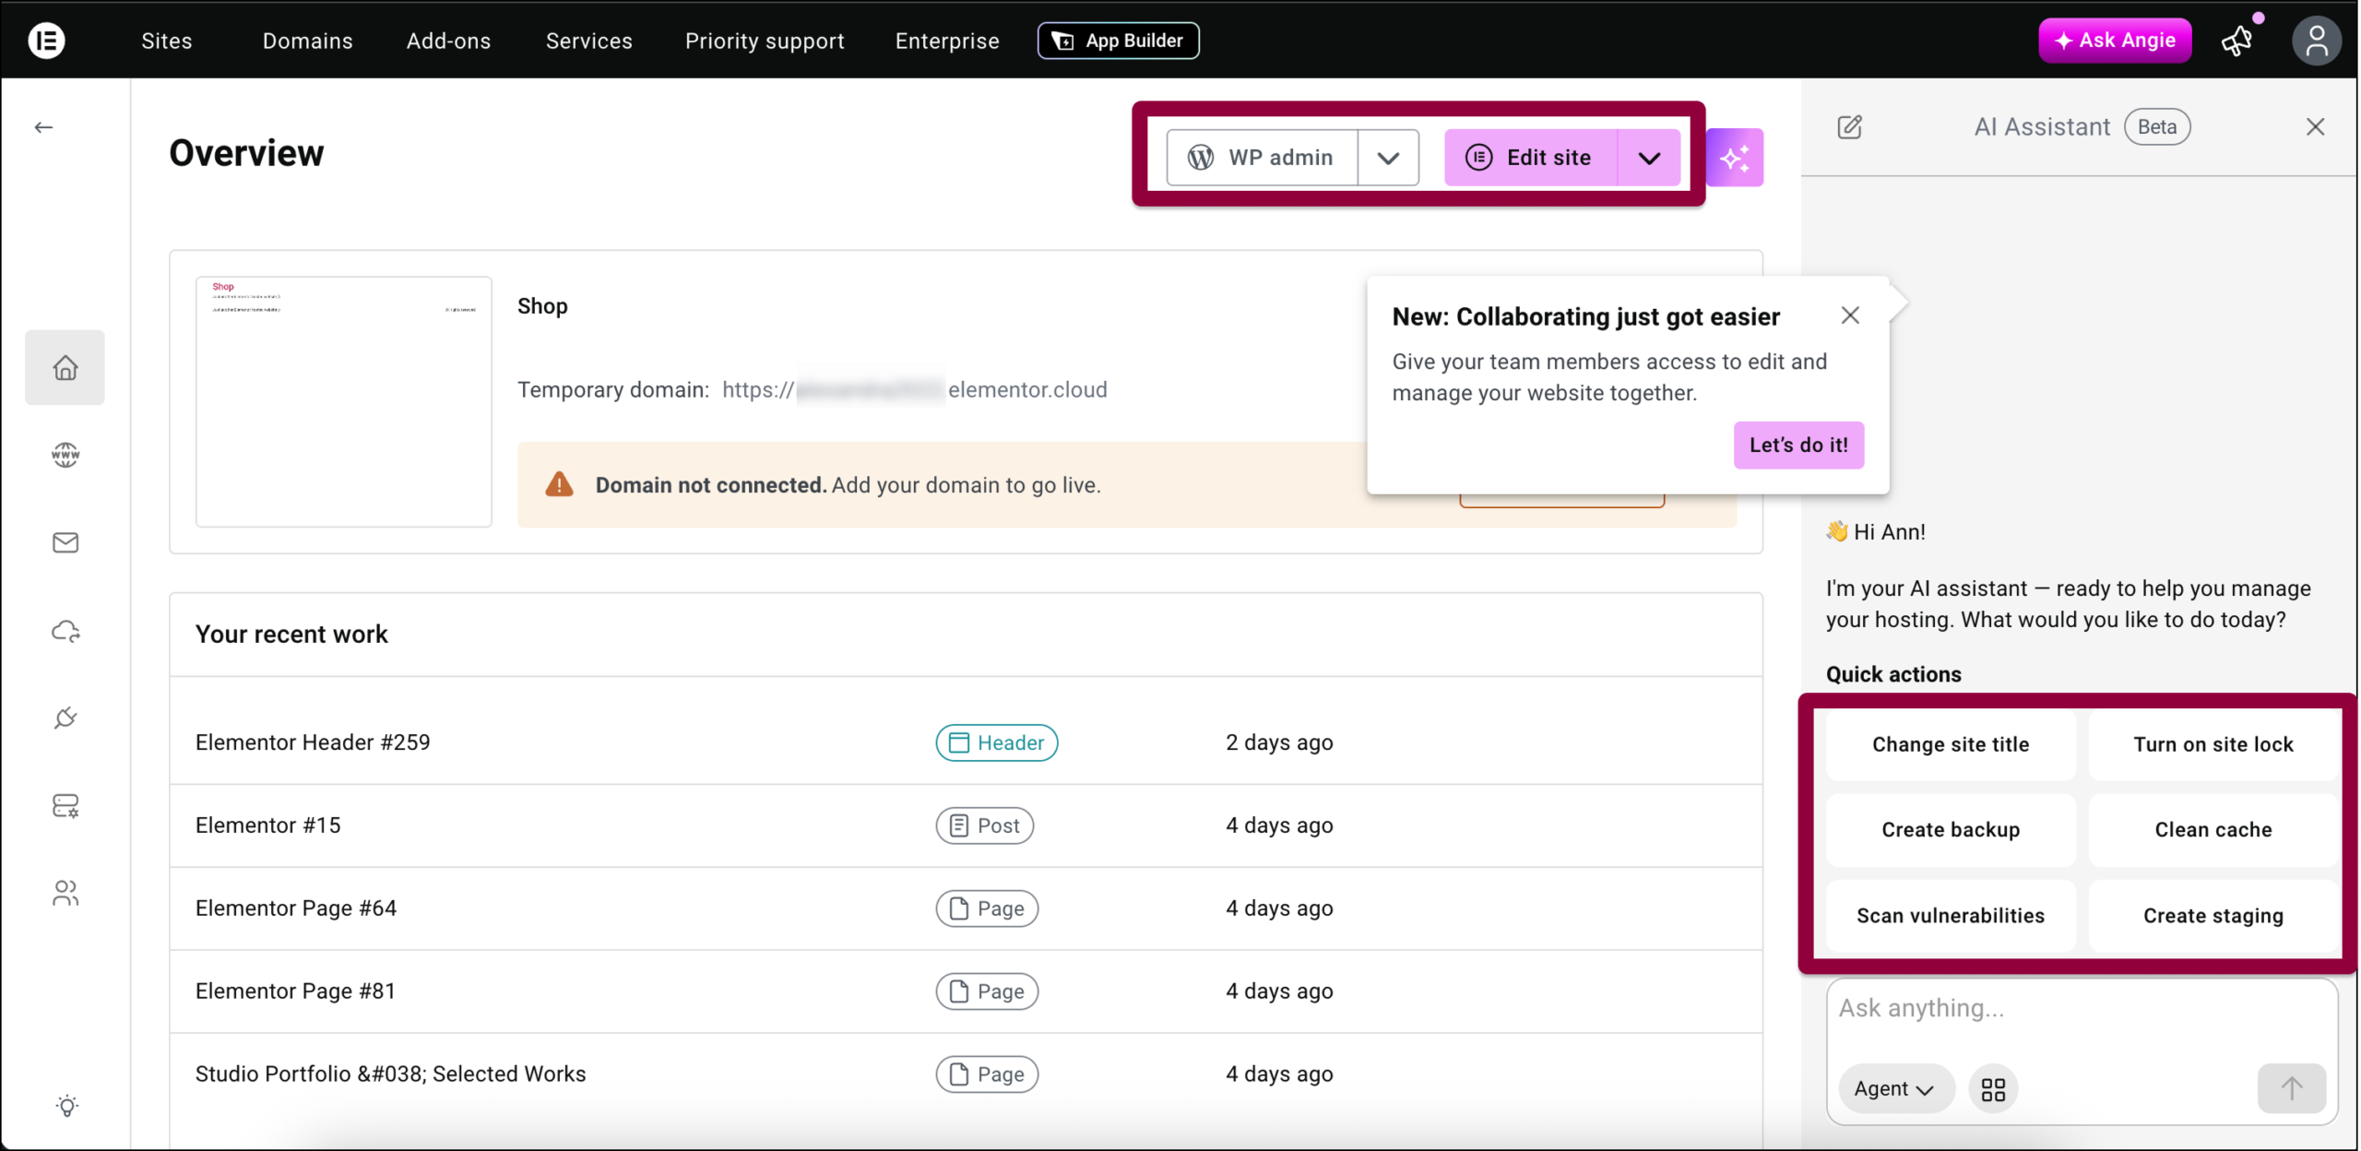Go back using the left arrow
This screenshot has height=1151, width=2361.
click(x=43, y=127)
